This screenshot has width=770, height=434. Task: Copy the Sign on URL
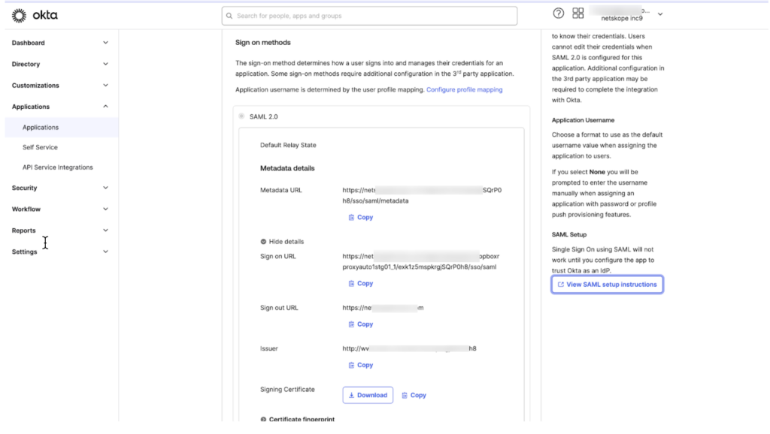coord(360,283)
